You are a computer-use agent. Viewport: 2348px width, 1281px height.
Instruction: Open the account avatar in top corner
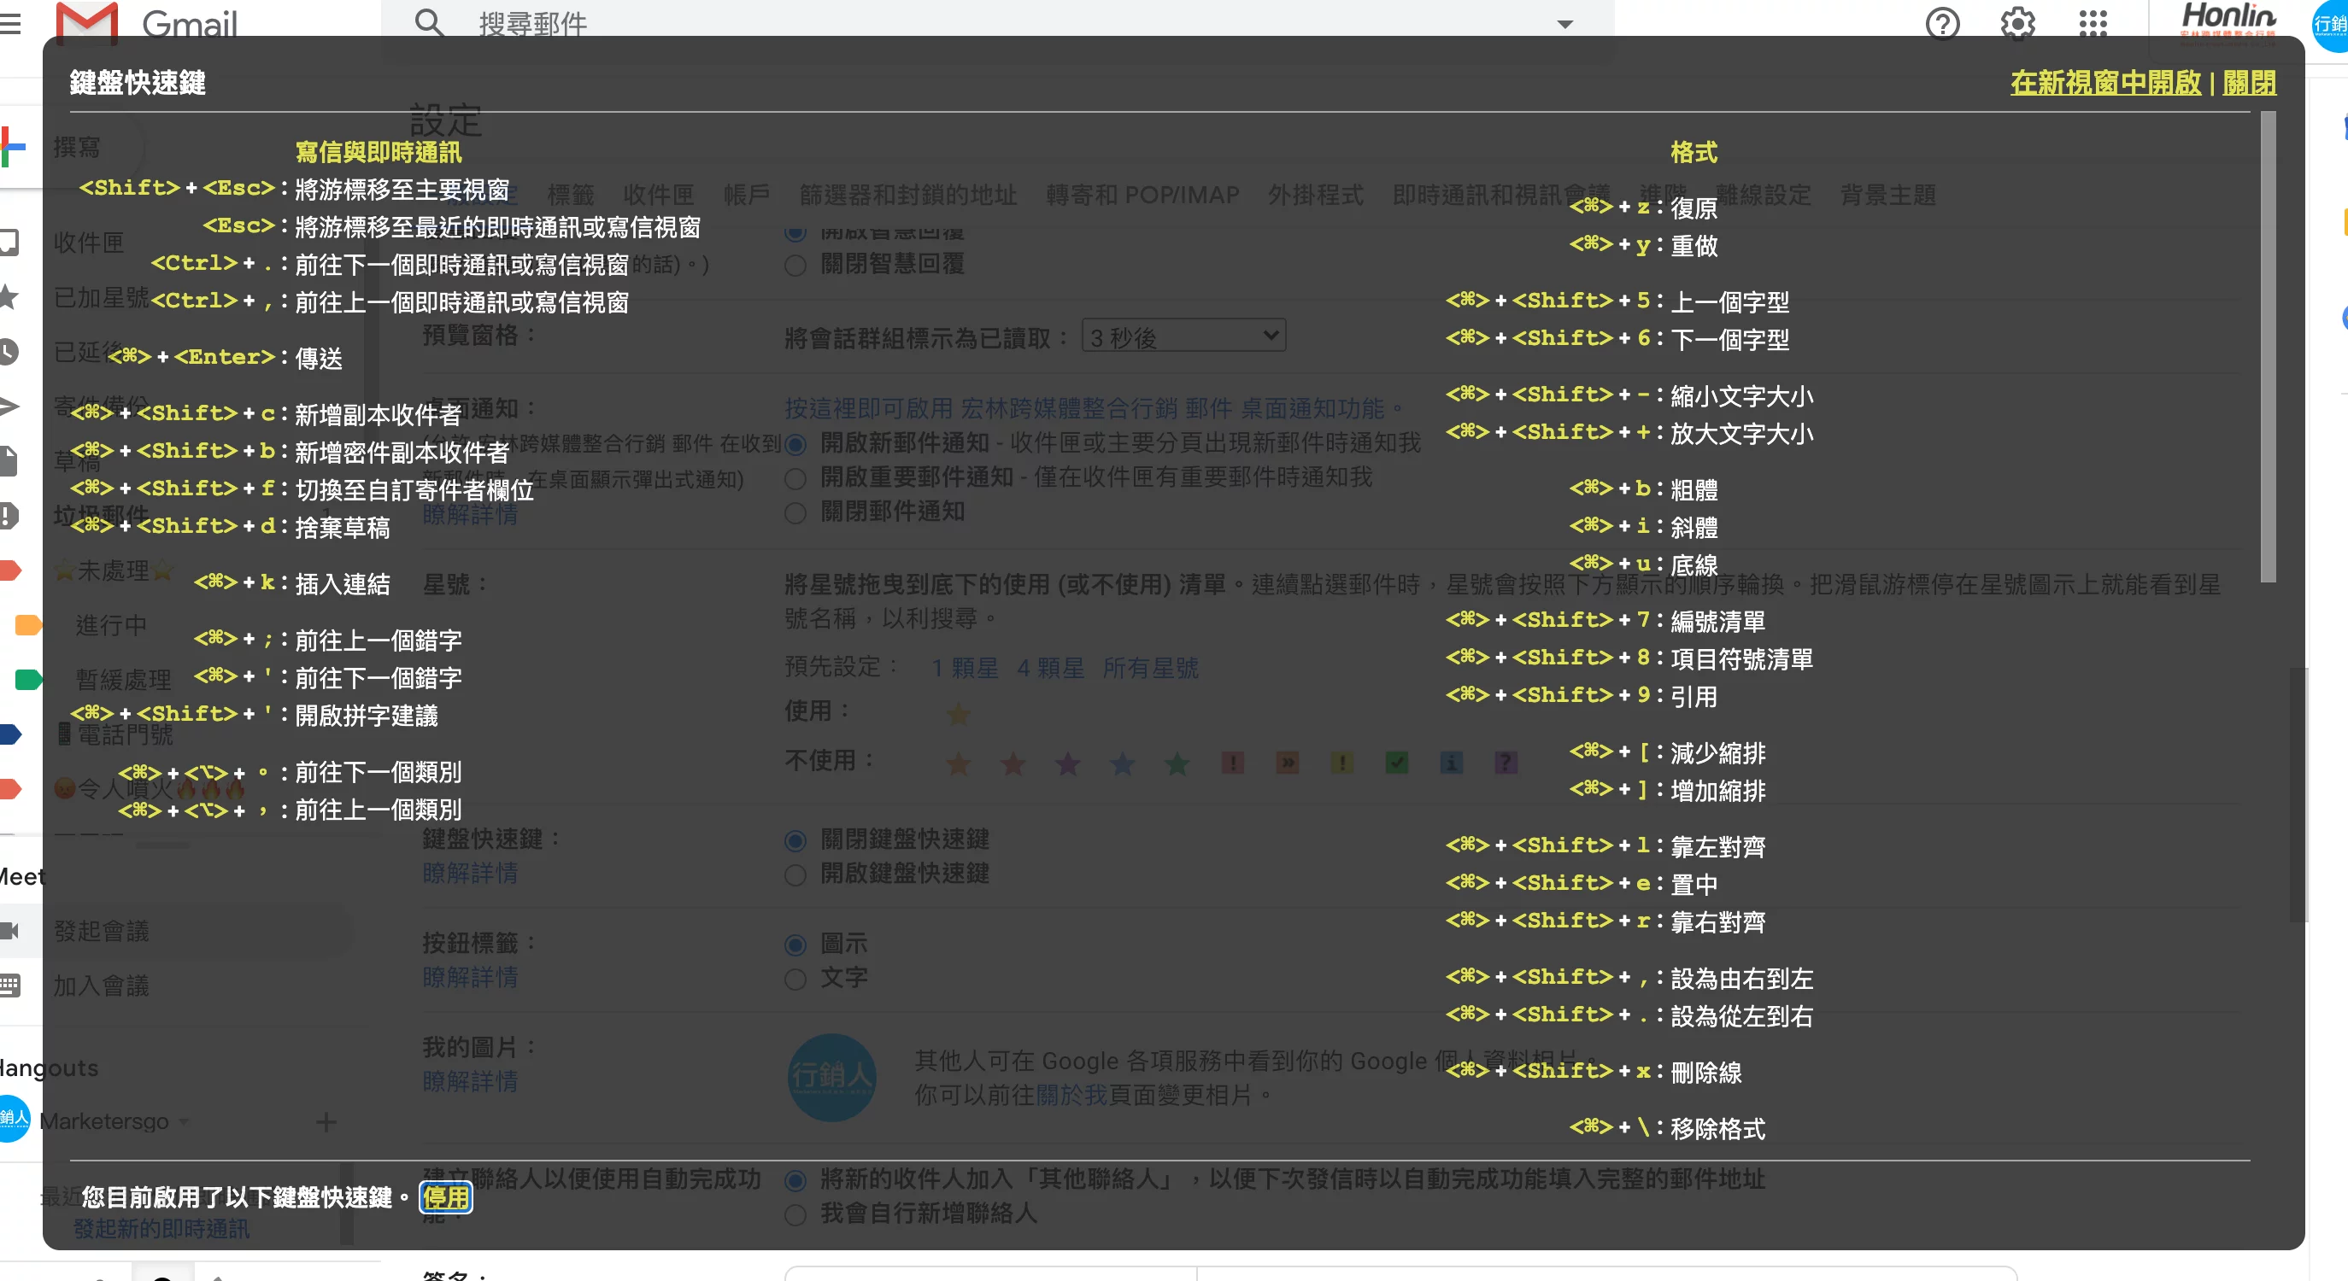point(2331,25)
